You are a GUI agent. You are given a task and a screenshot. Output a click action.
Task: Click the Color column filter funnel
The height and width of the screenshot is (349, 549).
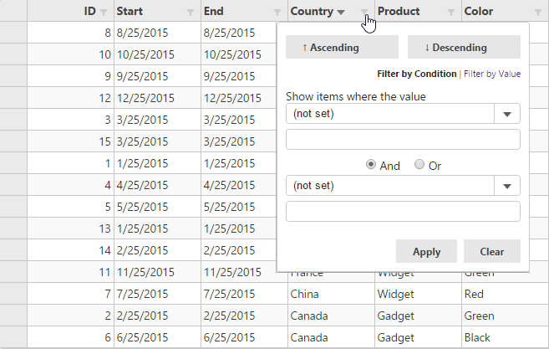[x=538, y=13]
